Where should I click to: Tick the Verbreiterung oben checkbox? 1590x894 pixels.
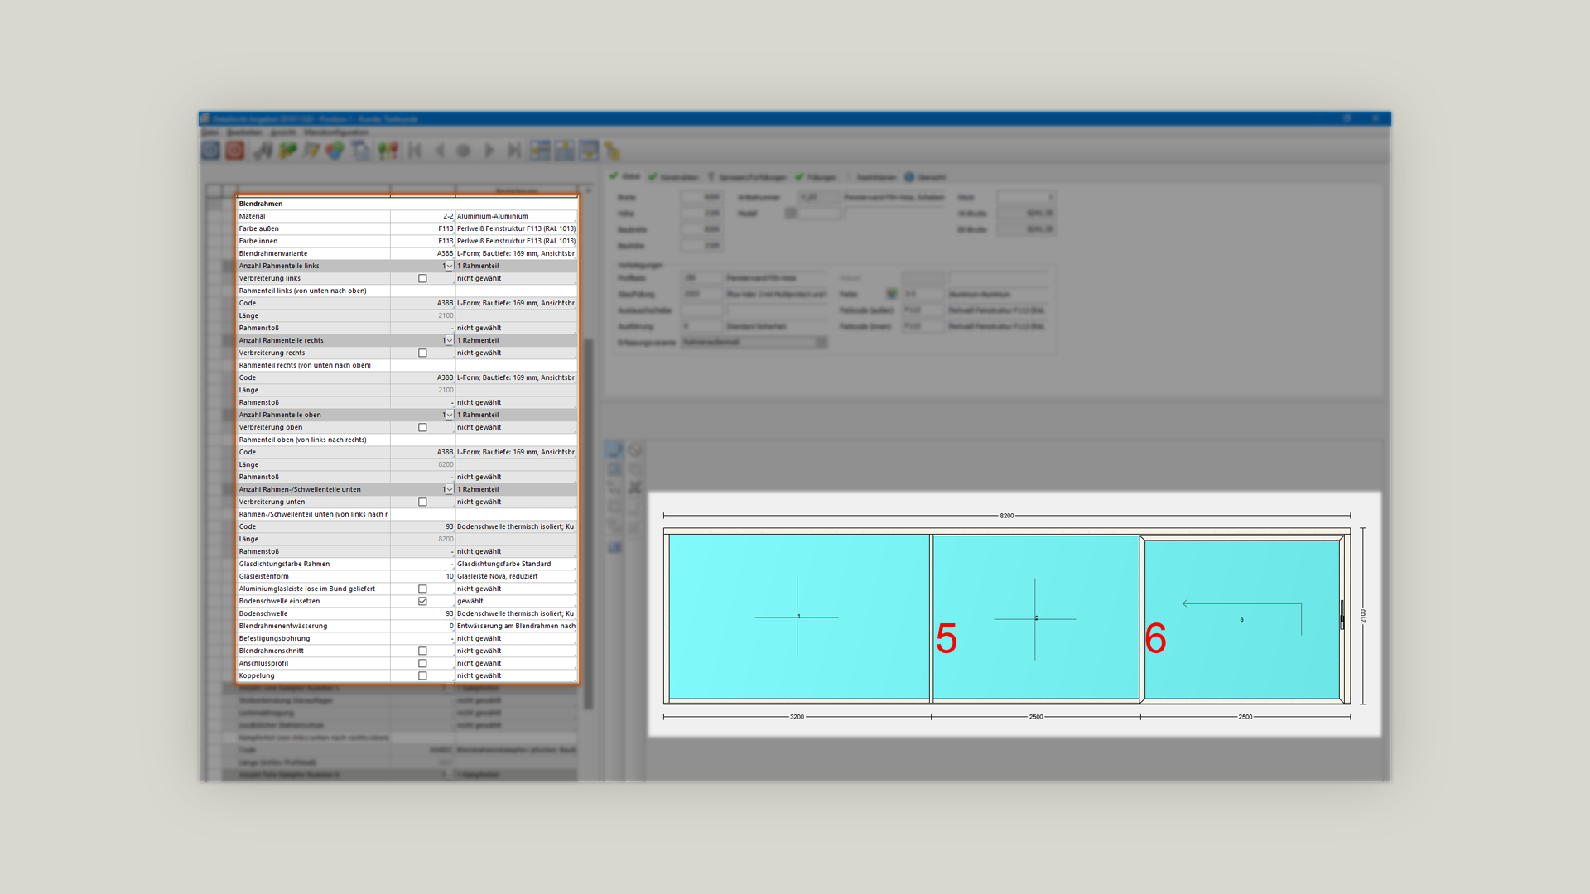(x=422, y=428)
